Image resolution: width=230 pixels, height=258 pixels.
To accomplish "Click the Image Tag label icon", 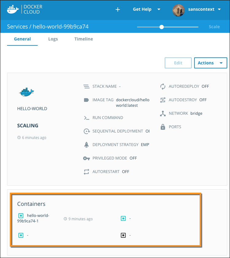I will point(86,100).
